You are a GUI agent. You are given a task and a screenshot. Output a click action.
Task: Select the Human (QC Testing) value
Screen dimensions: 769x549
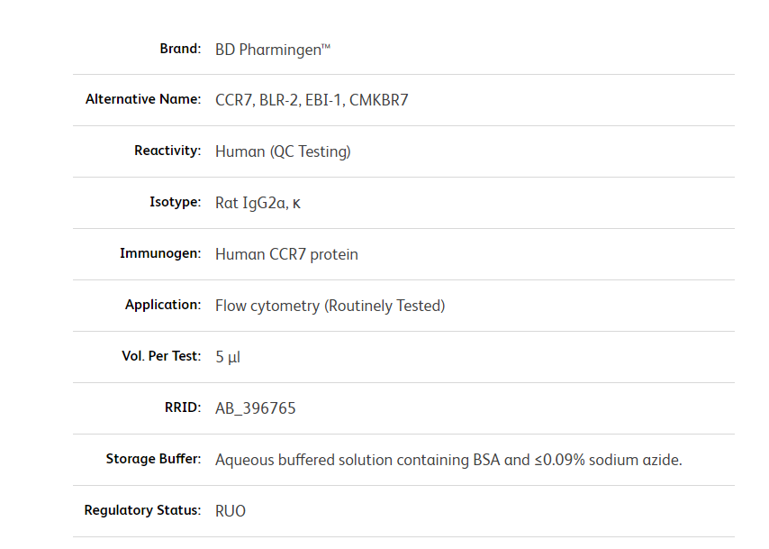pos(283,151)
